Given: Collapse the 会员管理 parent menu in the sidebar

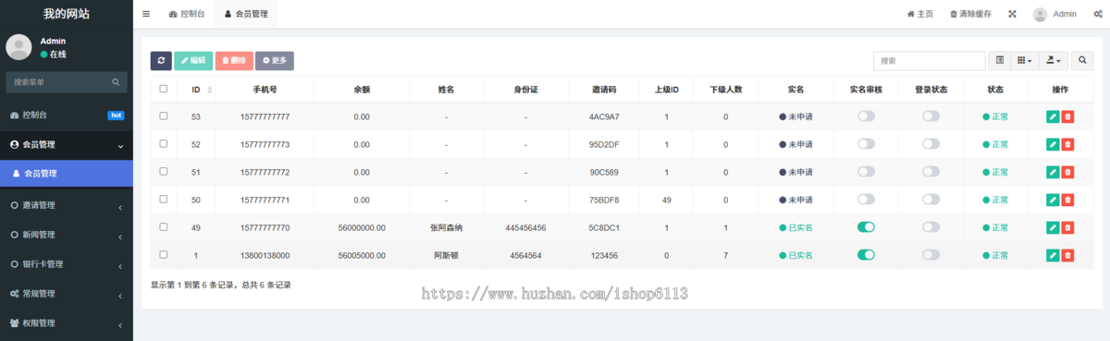Looking at the screenshot, I should click(67, 145).
